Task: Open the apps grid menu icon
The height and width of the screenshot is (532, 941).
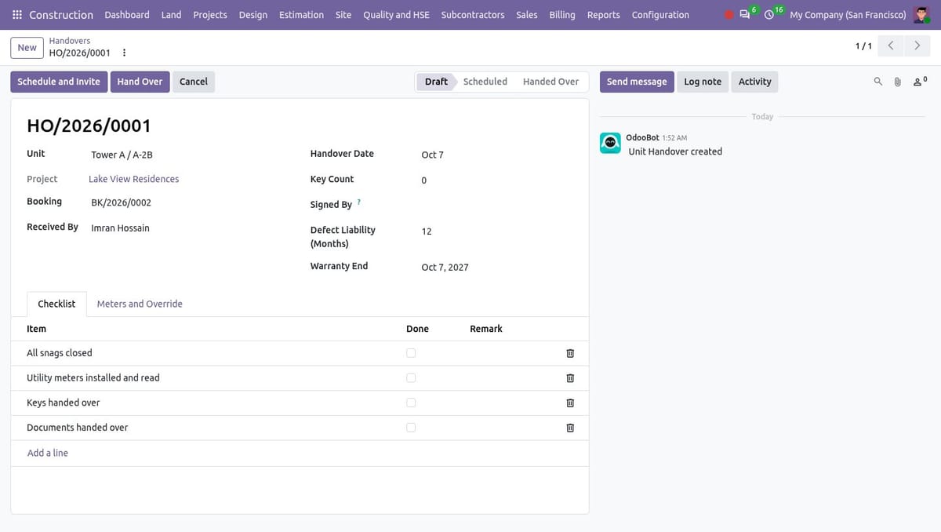Action: coord(17,15)
